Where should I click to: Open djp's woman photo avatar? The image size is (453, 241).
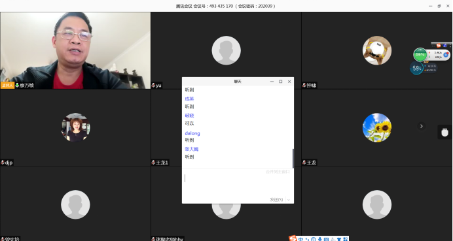click(x=75, y=127)
